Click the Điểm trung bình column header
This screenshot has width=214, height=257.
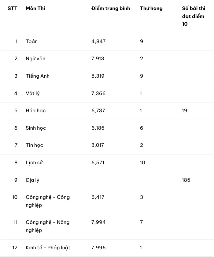coord(111,8)
